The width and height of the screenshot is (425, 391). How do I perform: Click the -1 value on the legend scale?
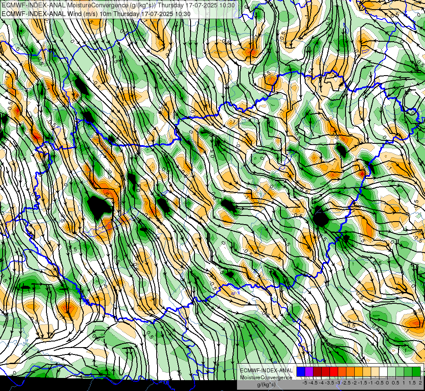371,383
